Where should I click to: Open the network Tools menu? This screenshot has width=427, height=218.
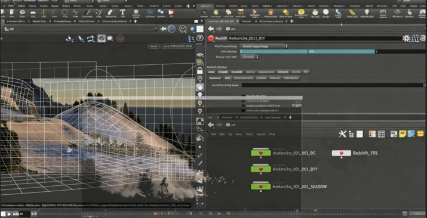(249, 135)
